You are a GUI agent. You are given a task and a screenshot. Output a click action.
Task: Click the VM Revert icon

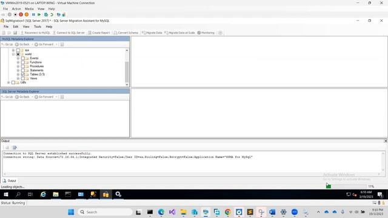[52, 15]
